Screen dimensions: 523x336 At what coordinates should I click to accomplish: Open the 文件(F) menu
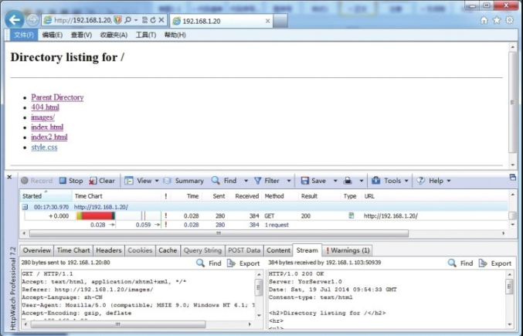24,35
